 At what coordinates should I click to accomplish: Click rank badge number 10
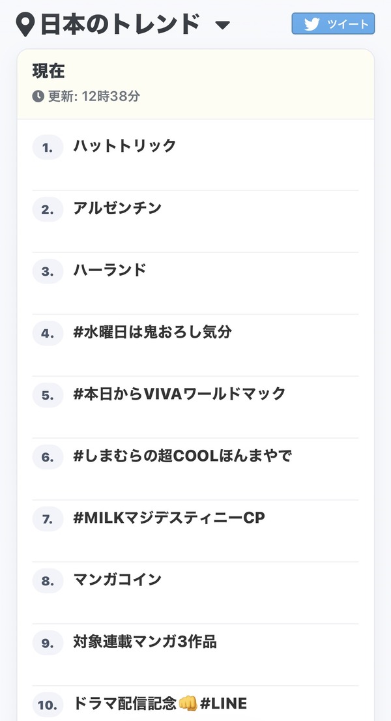[48, 705]
